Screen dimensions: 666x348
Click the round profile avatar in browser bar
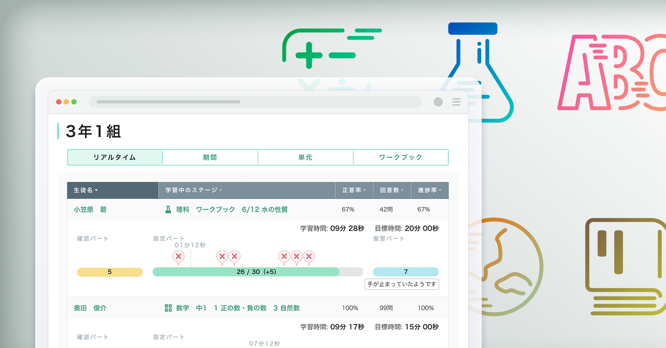point(438,102)
